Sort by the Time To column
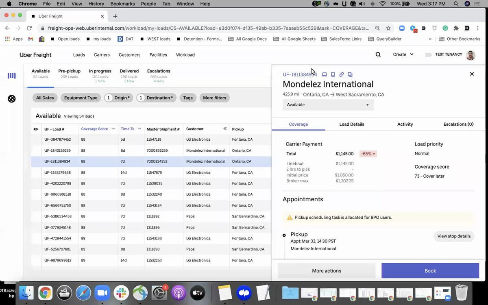Screen dimensions: 488x305 coord(131,129)
